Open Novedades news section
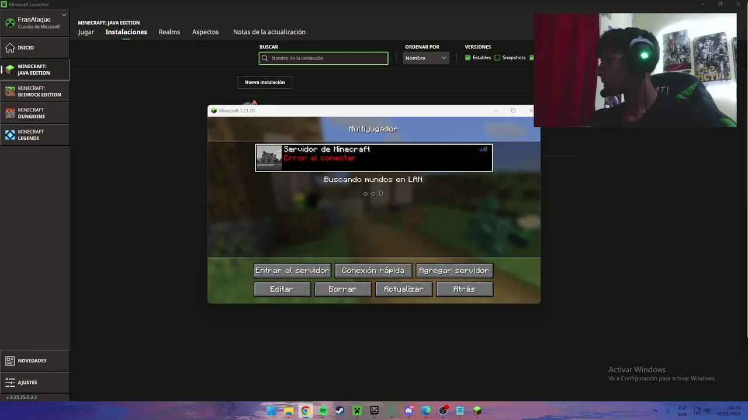 click(35, 360)
